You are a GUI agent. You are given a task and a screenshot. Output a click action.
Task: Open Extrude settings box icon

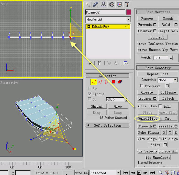pos(155,25)
